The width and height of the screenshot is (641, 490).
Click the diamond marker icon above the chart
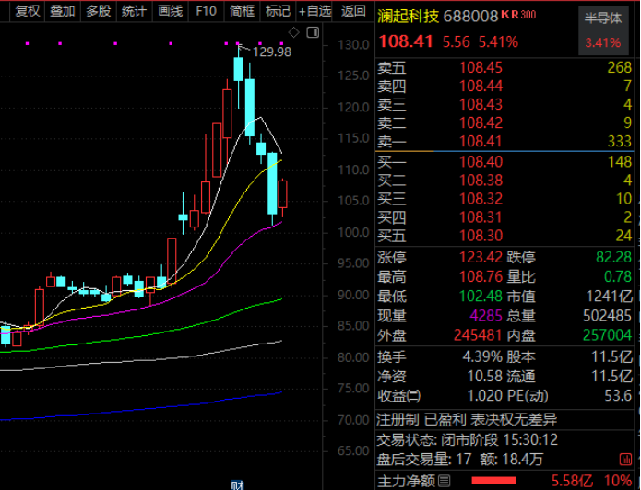pos(294,33)
